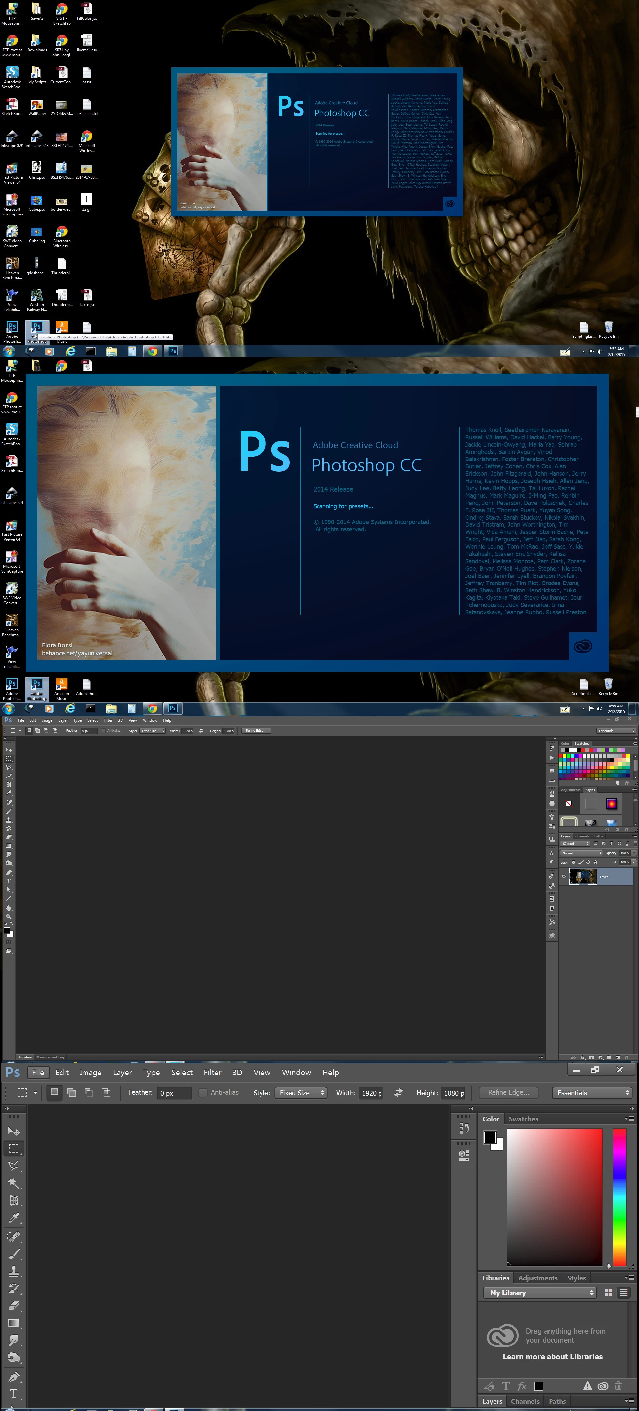Image resolution: width=639 pixels, height=1411 pixels.
Task: Click the Layer 1 thumbnail
Action: pos(583,876)
